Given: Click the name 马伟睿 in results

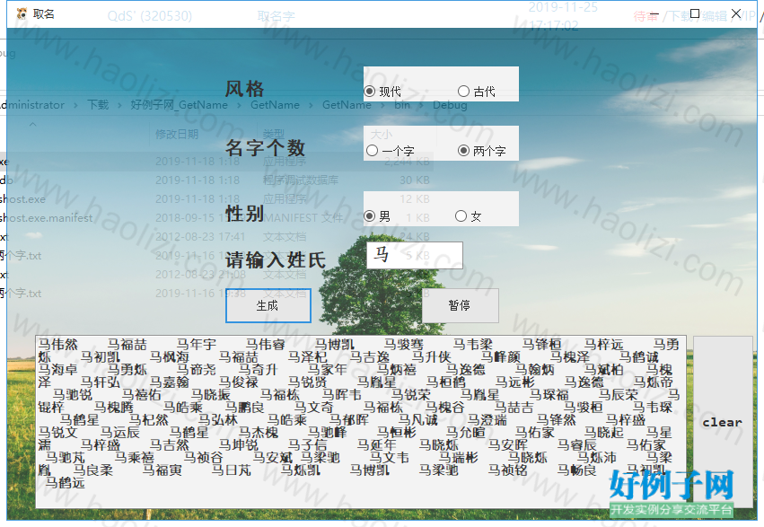Looking at the screenshot, I should (266, 345).
